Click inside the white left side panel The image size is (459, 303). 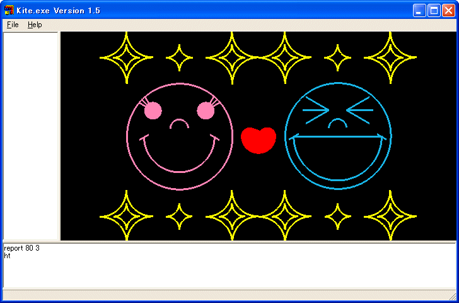click(x=30, y=136)
